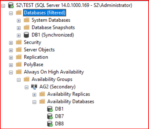Collapse the Always On High Availability node

click(x=11, y=72)
